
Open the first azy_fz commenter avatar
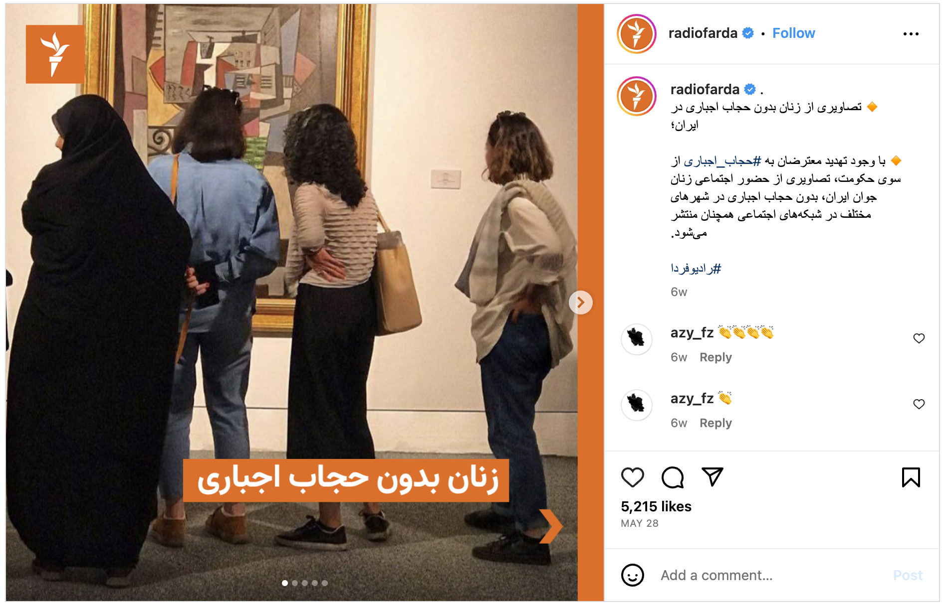(x=636, y=339)
